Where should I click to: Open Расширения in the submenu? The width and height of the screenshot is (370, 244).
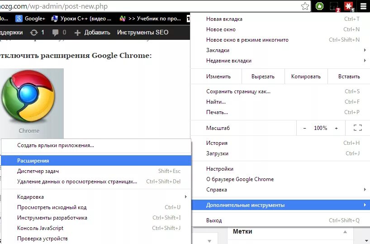(x=96, y=160)
